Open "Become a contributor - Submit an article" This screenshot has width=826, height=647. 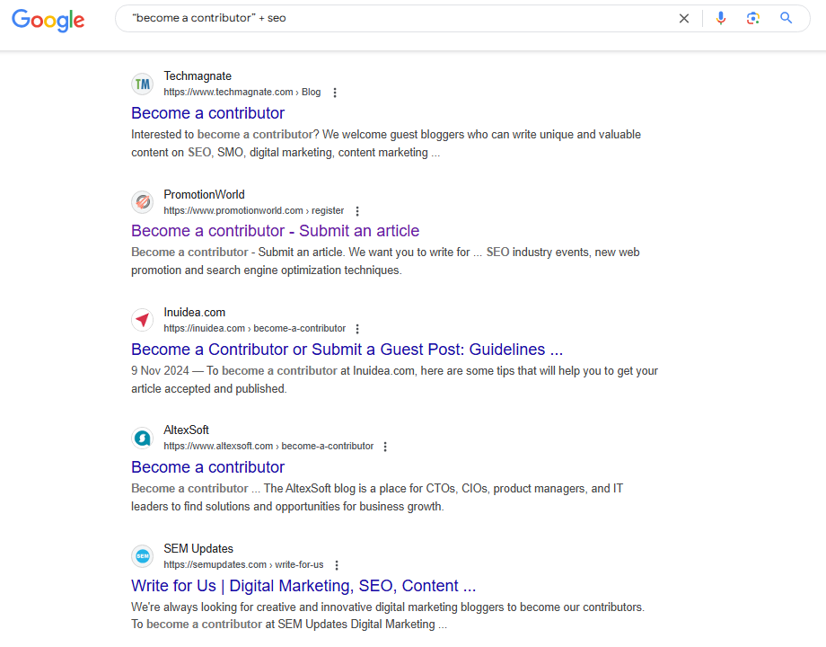[x=275, y=231]
